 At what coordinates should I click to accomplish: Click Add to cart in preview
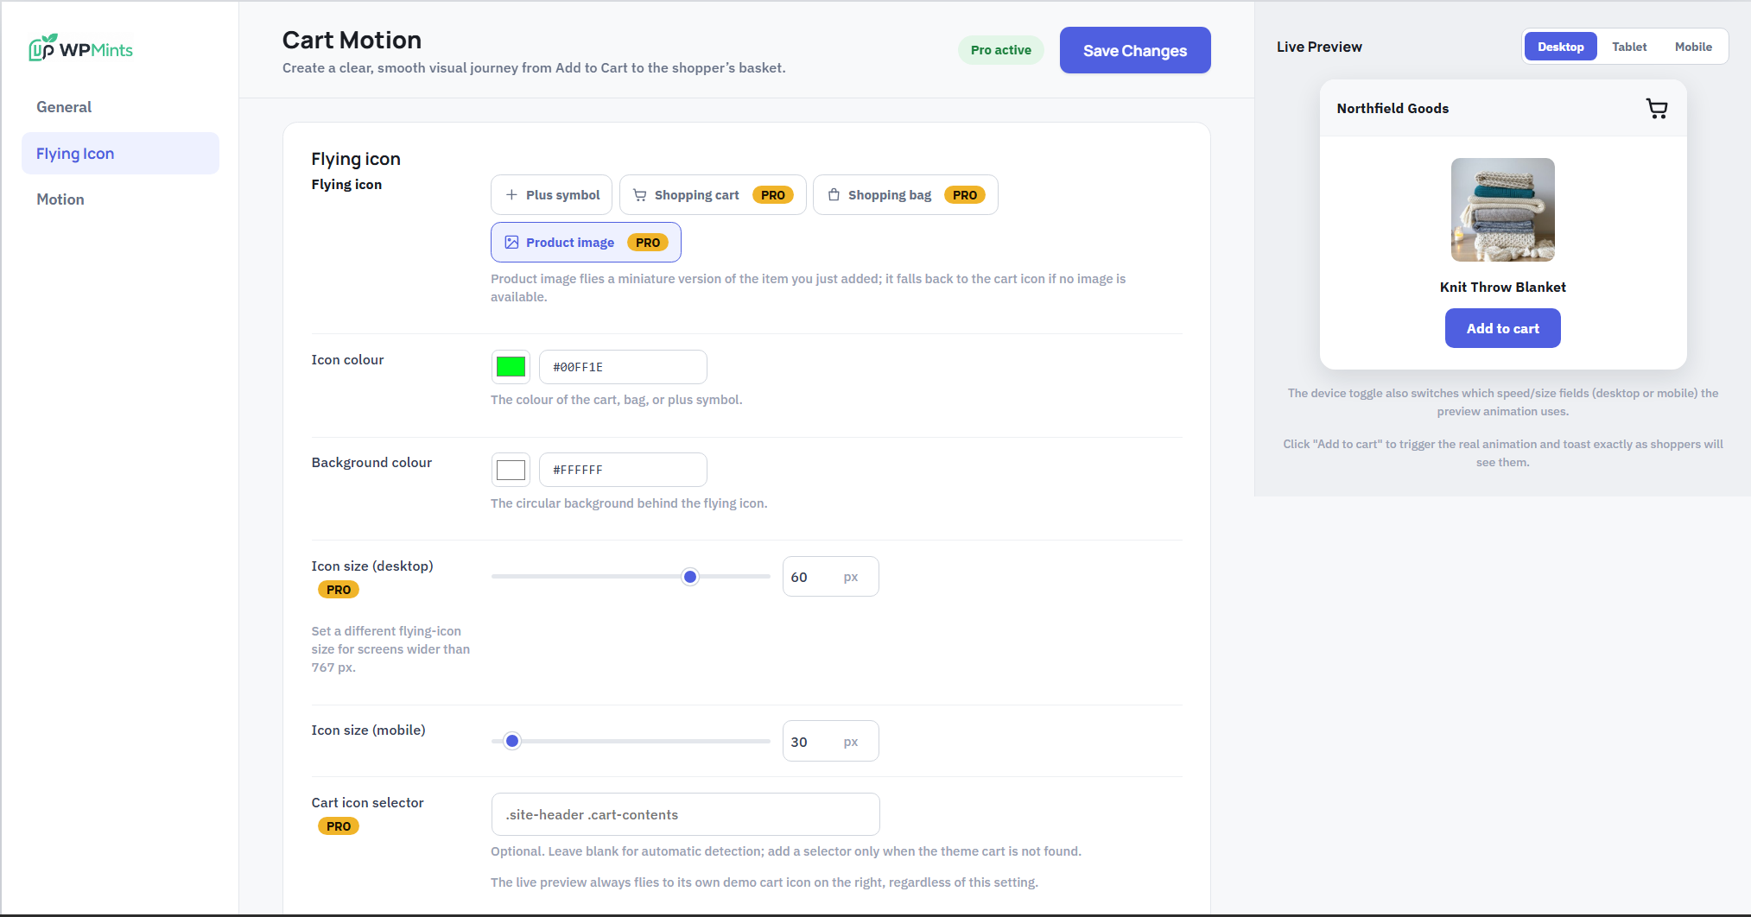(1502, 328)
